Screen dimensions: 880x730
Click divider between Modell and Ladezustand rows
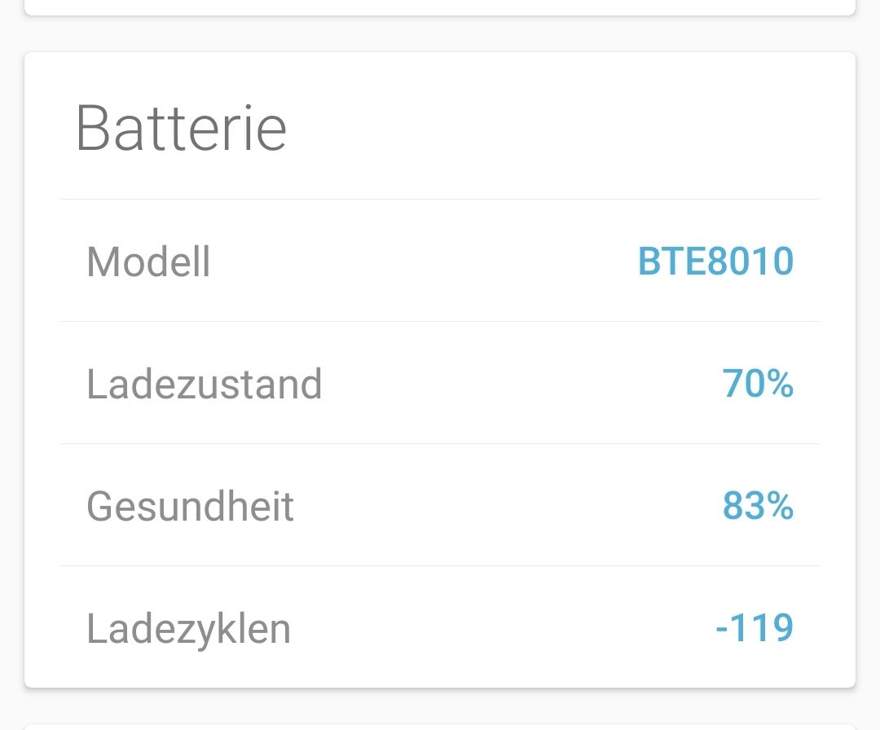pos(440,322)
